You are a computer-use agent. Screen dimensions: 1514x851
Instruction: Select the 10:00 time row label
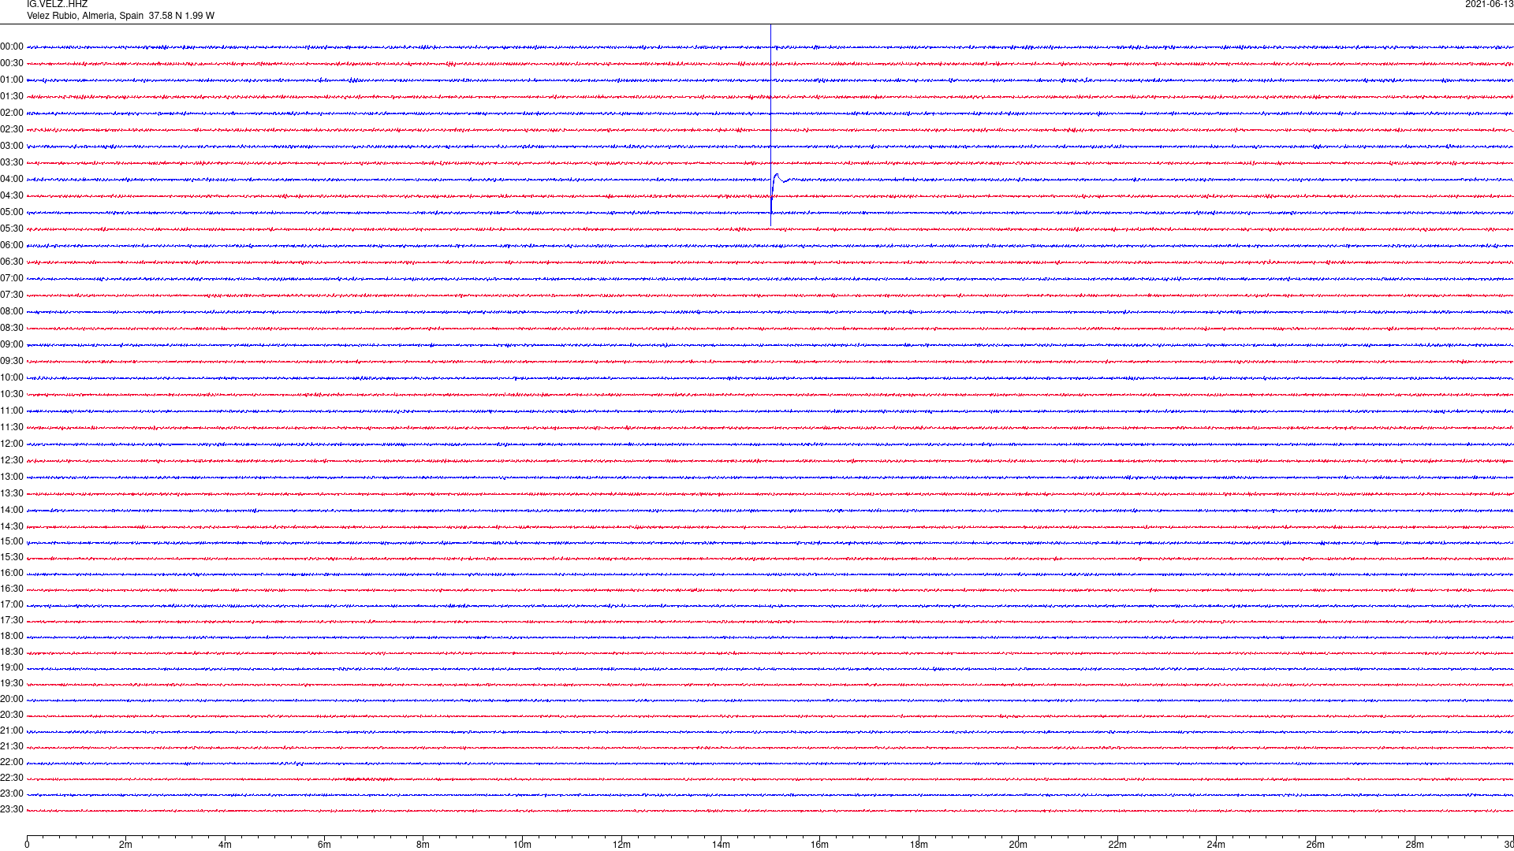tap(12, 377)
